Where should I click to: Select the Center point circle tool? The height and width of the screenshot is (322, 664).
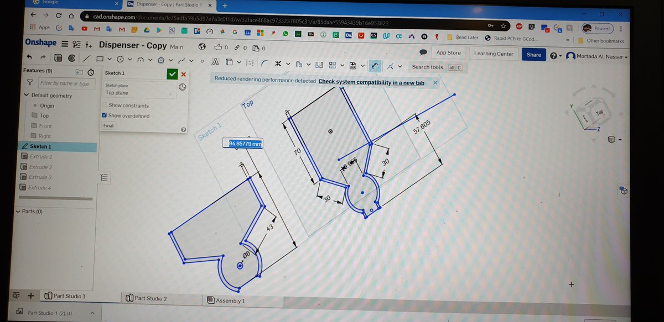[x=120, y=59]
